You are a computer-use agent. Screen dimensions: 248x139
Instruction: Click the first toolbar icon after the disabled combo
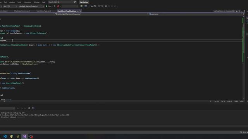pyautogui.click(x=81, y=6)
